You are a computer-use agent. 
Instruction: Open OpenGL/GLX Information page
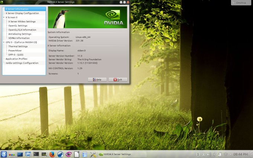[22, 30]
